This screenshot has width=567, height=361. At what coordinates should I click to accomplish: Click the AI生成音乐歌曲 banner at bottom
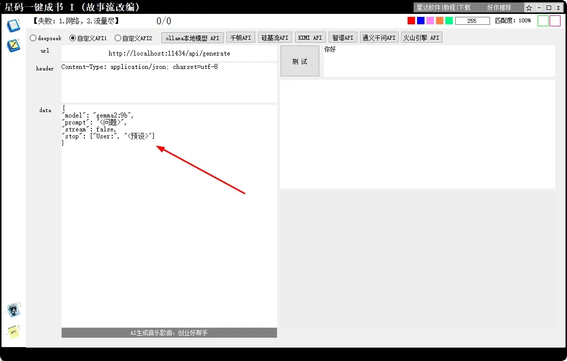(169, 333)
